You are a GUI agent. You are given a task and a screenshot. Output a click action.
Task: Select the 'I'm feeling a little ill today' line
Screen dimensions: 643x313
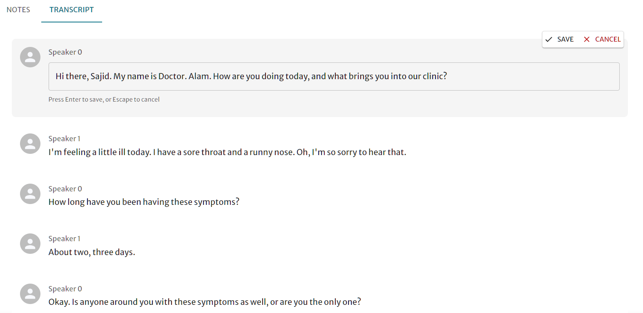click(x=227, y=152)
